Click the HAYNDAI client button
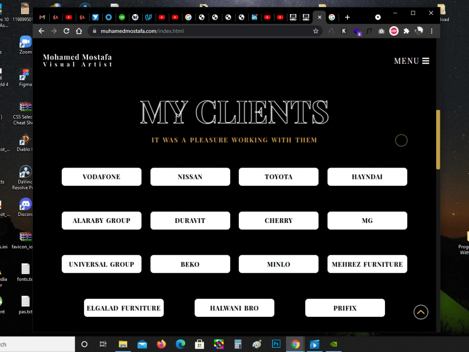Image resolution: width=469 pixels, height=352 pixels. tap(367, 176)
